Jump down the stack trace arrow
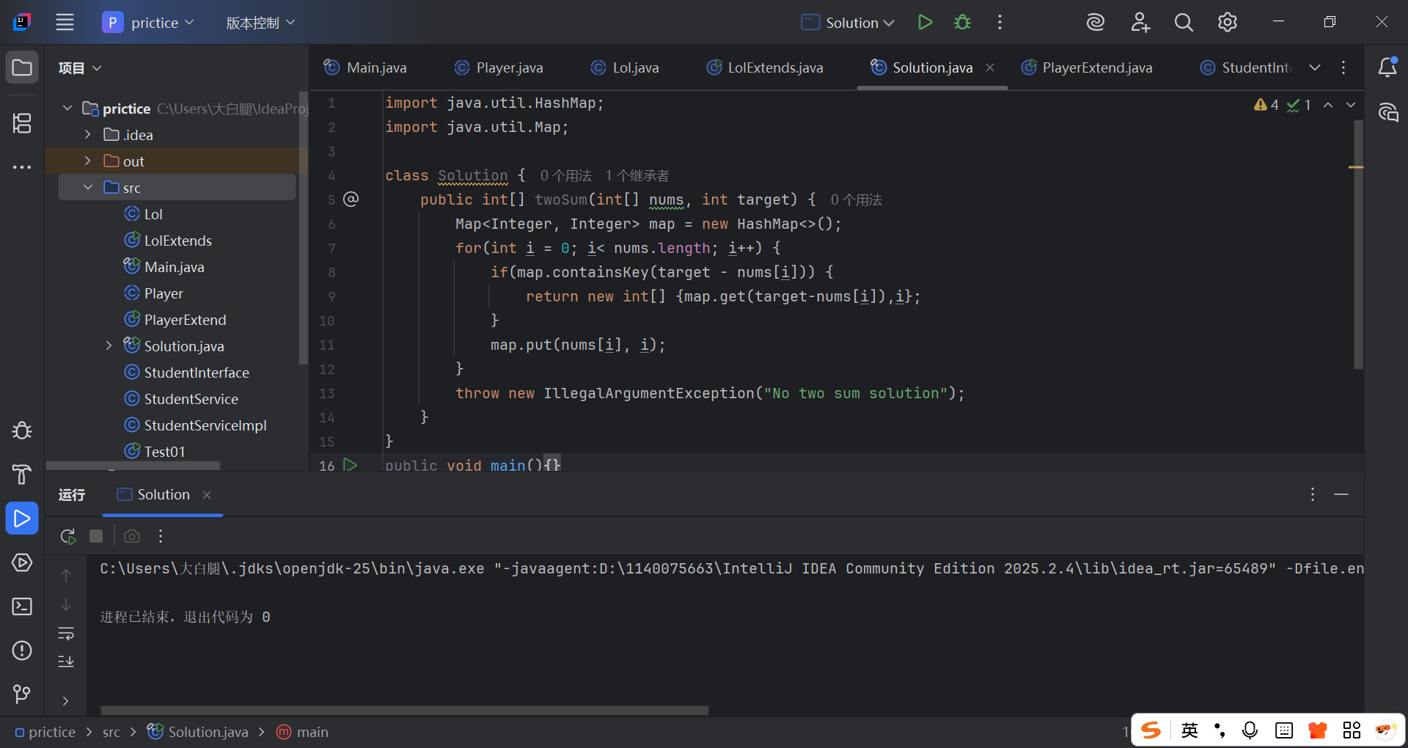The width and height of the screenshot is (1408, 748). (x=66, y=604)
